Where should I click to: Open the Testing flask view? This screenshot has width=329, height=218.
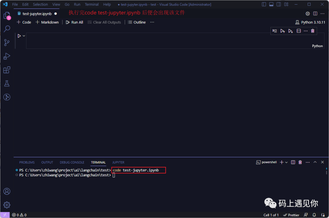7,83
